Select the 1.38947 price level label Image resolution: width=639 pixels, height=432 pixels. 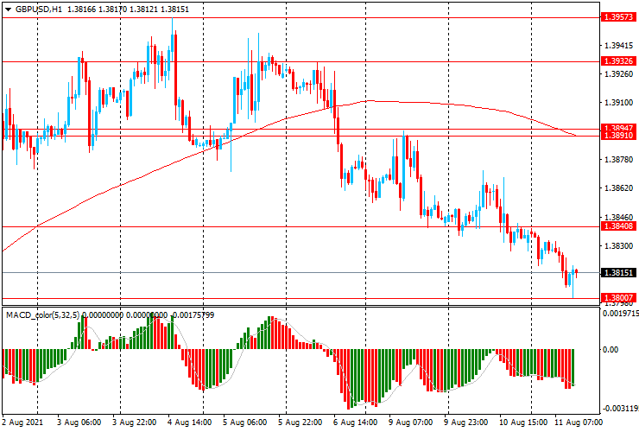(x=618, y=128)
